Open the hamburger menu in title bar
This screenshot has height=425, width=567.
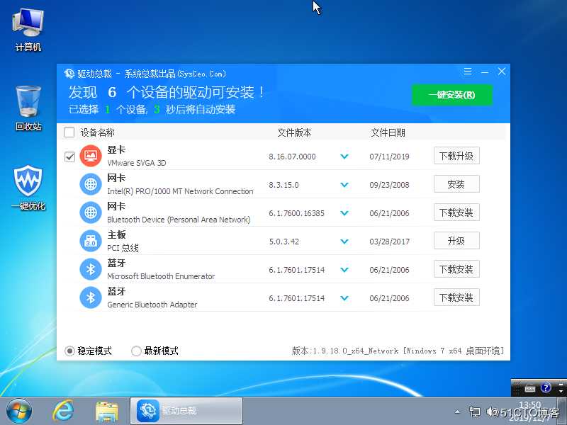(468, 72)
